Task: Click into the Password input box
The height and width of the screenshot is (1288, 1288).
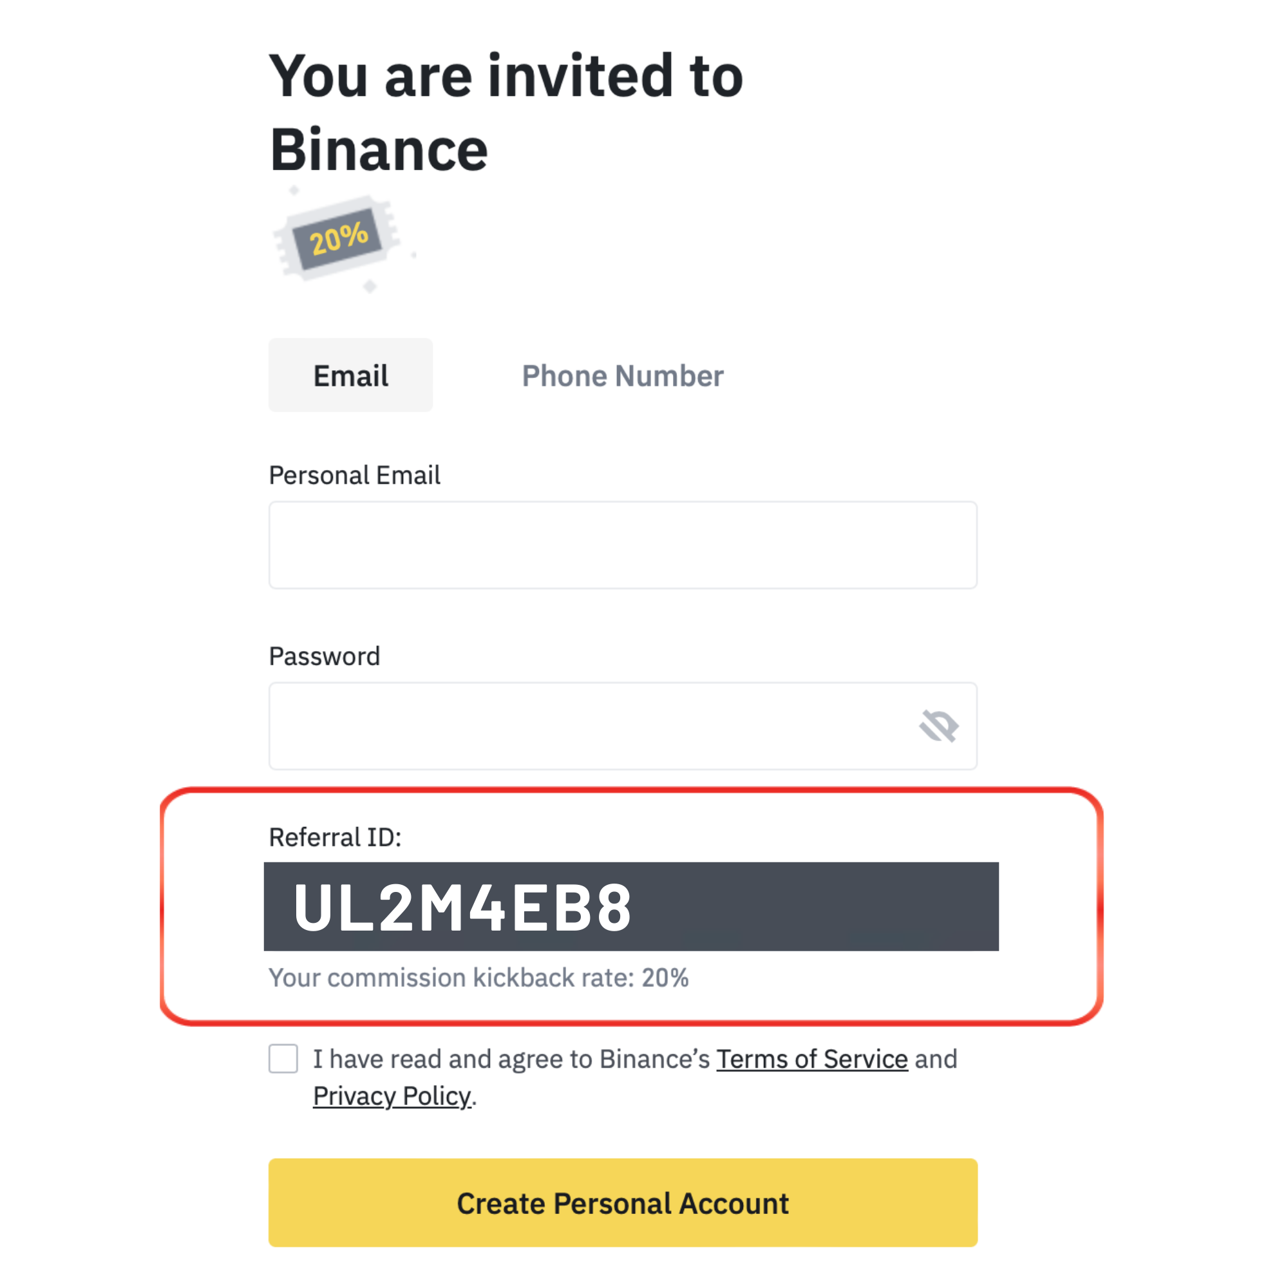Action: 623,726
